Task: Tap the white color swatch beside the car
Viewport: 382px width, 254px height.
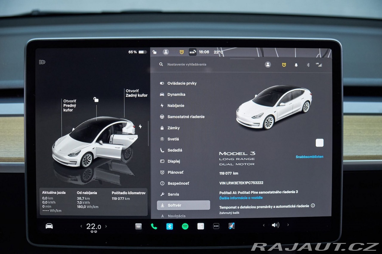Action: (320, 143)
